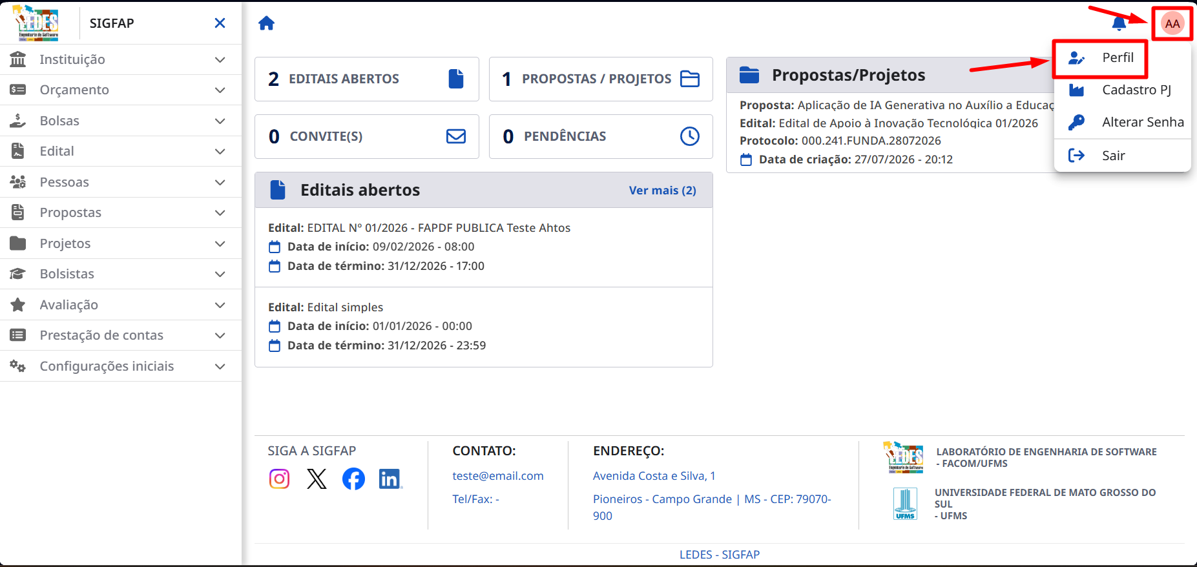Click the clock icon on Pendências card
The image size is (1197, 567).
690,136
